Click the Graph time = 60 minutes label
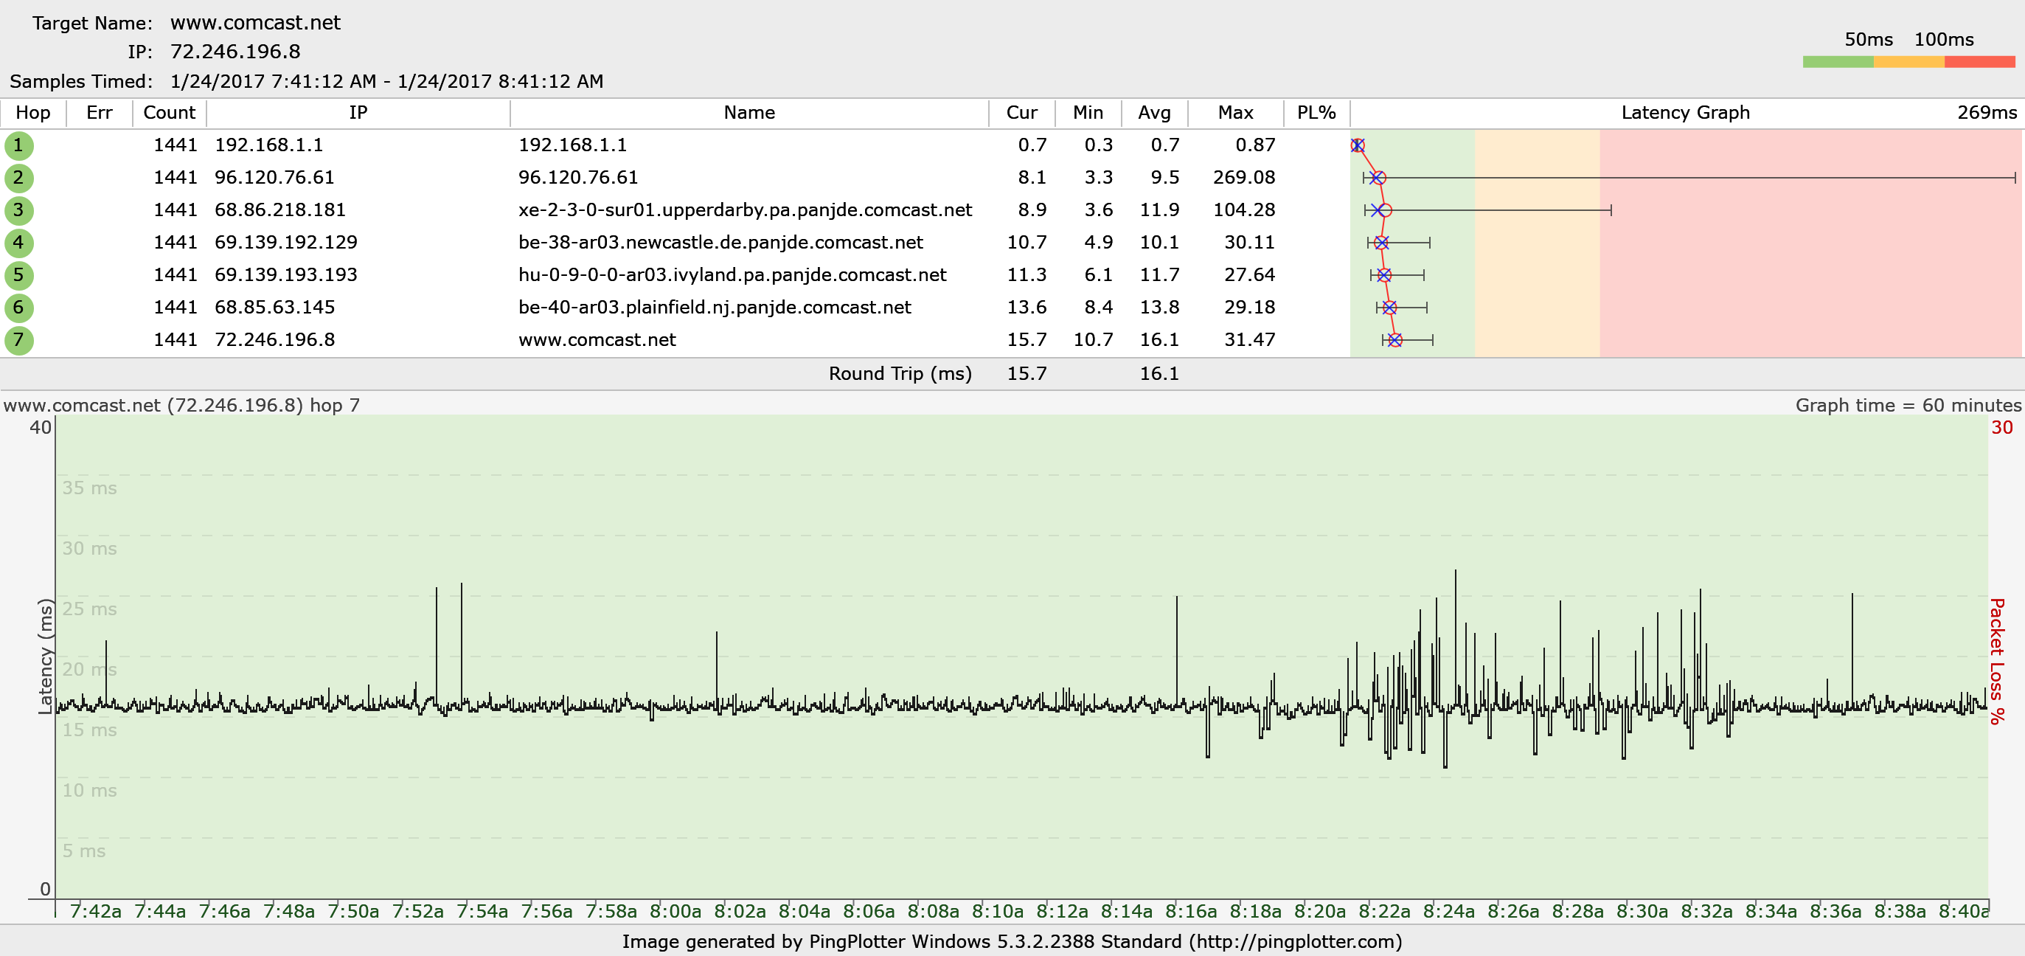The width and height of the screenshot is (2025, 956). coord(1908,405)
